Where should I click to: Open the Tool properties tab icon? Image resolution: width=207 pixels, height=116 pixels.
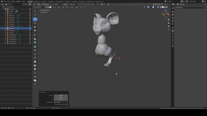click(173, 8)
